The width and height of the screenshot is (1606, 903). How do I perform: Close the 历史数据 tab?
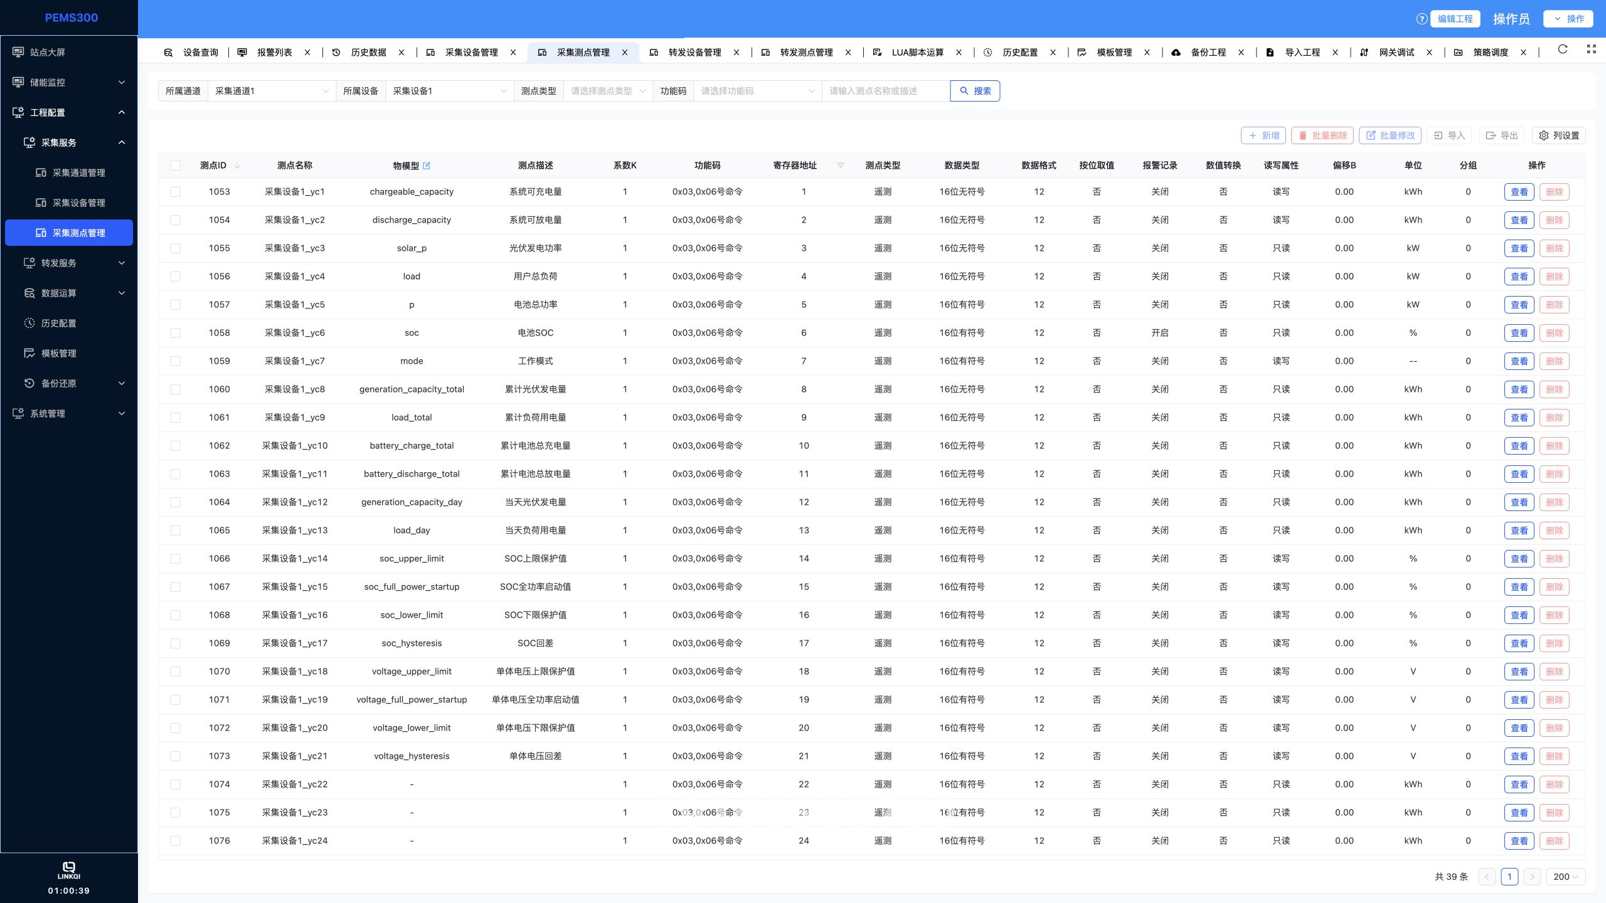coord(401,53)
